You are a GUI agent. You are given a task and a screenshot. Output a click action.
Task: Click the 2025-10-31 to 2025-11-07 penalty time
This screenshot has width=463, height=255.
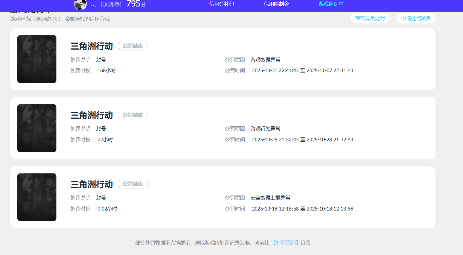coord(303,71)
